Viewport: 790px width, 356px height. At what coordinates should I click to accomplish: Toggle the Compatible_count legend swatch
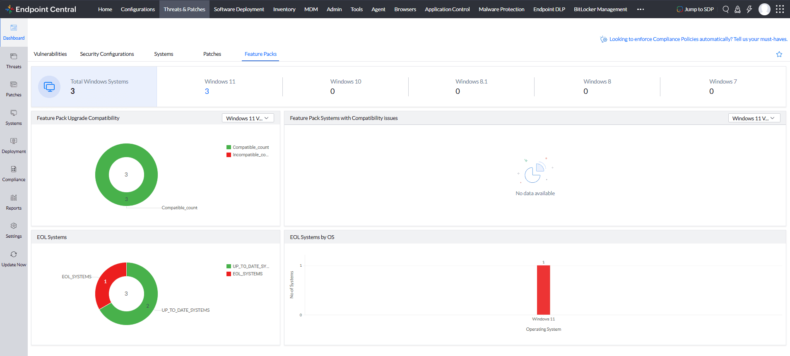tap(229, 147)
